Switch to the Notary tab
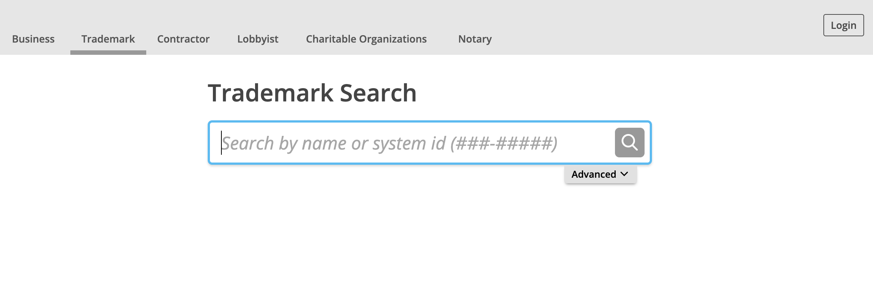873x291 pixels. (475, 39)
